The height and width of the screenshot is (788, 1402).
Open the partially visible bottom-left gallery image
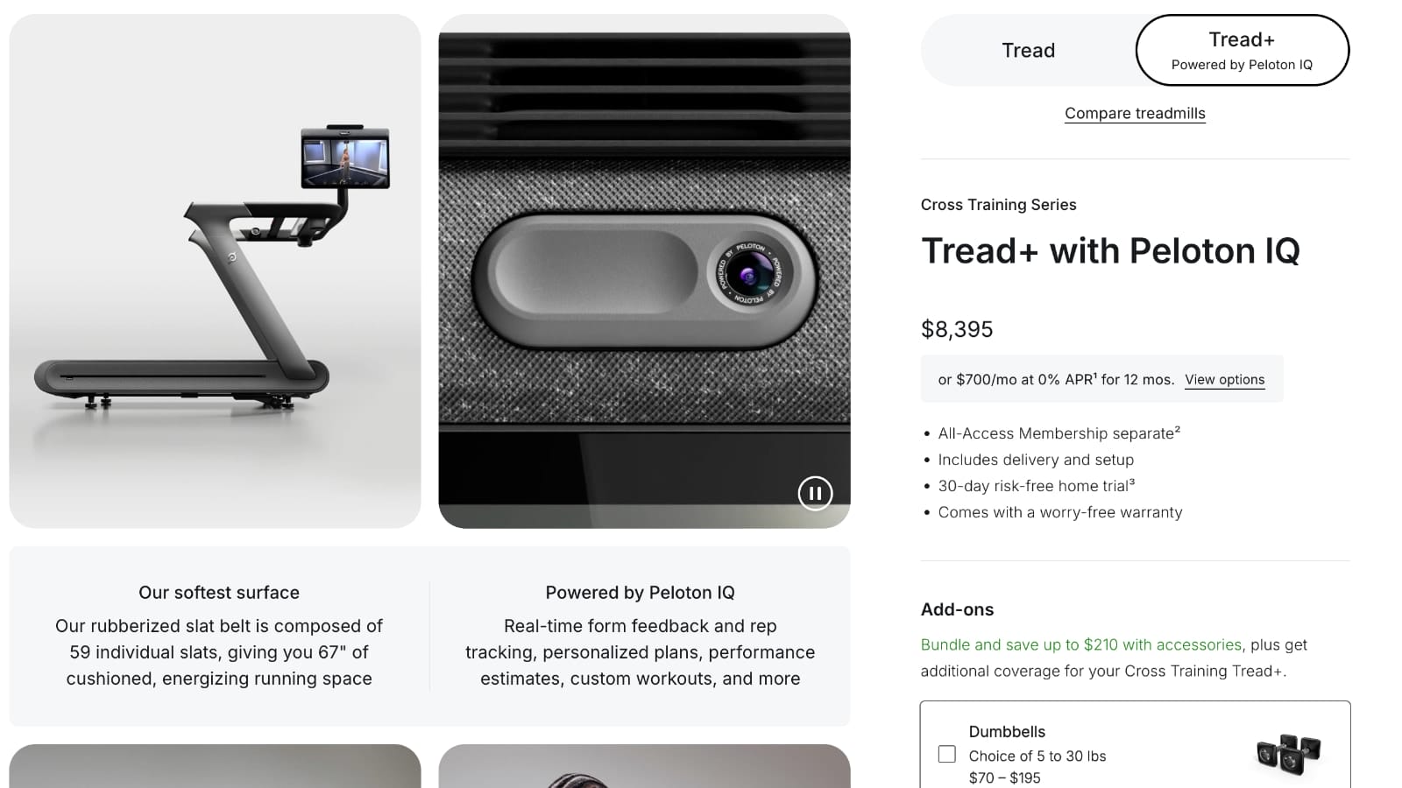click(215, 766)
